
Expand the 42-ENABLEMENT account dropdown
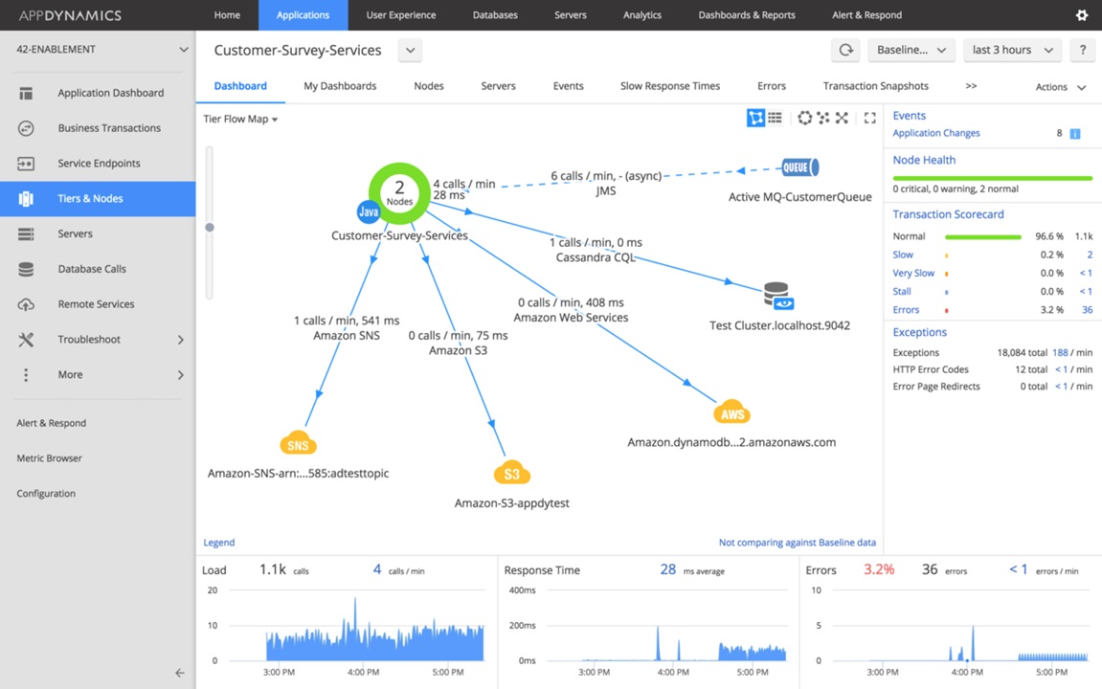point(184,49)
